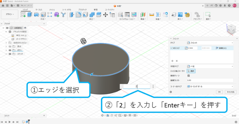239x124 pixels.
Task: Select the Insert Derive tool
Action: (x=174, y=15)
